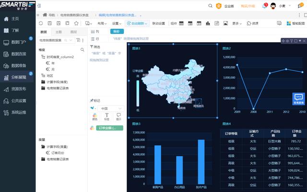Click the 购买/升级 purchase link

click(248, 6)
